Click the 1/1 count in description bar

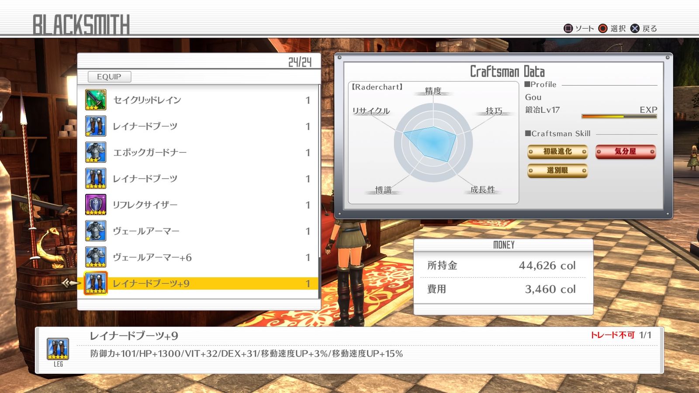(645, 335)
